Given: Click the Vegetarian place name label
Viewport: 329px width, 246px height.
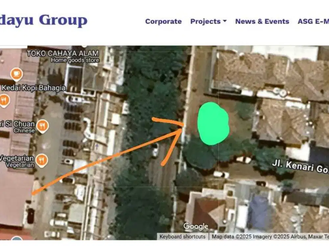Looking at the screenshot, I should [x=16, y=158].
